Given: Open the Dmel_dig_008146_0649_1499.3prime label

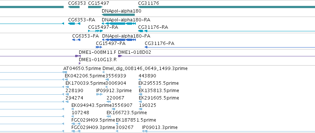Looking at the screenshot, I should 145,69.
